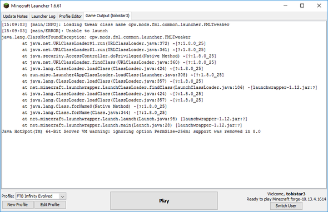Click the 'Profile:' label

click(x=8, y=196)
